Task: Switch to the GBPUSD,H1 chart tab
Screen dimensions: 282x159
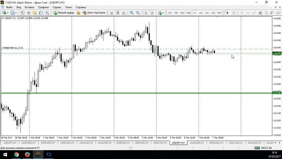Action: click(142, 143)
